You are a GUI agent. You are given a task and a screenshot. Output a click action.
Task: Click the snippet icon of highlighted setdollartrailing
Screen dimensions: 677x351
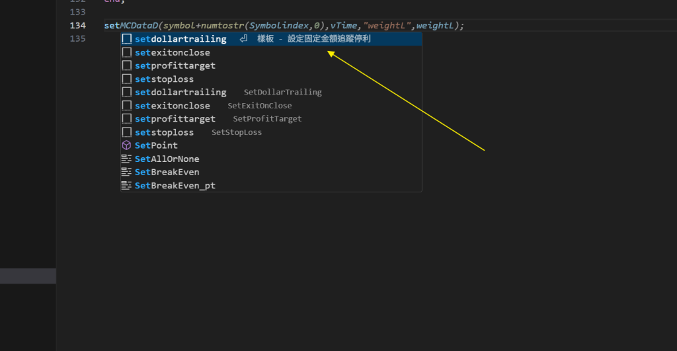(x=127, y=39)
